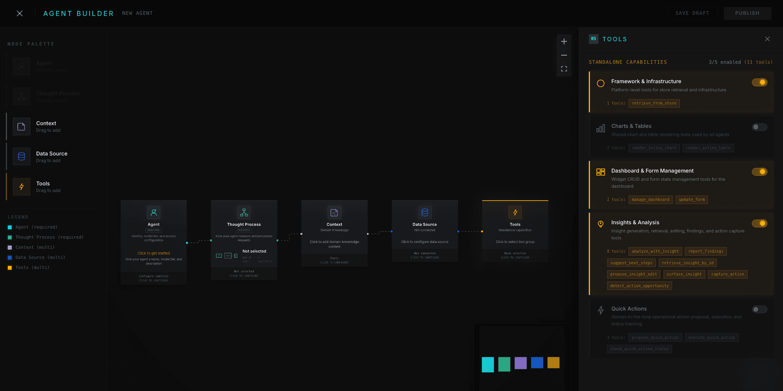
Task: Click 'Not selected' in the Thought Process node
Action: point(255,251)
